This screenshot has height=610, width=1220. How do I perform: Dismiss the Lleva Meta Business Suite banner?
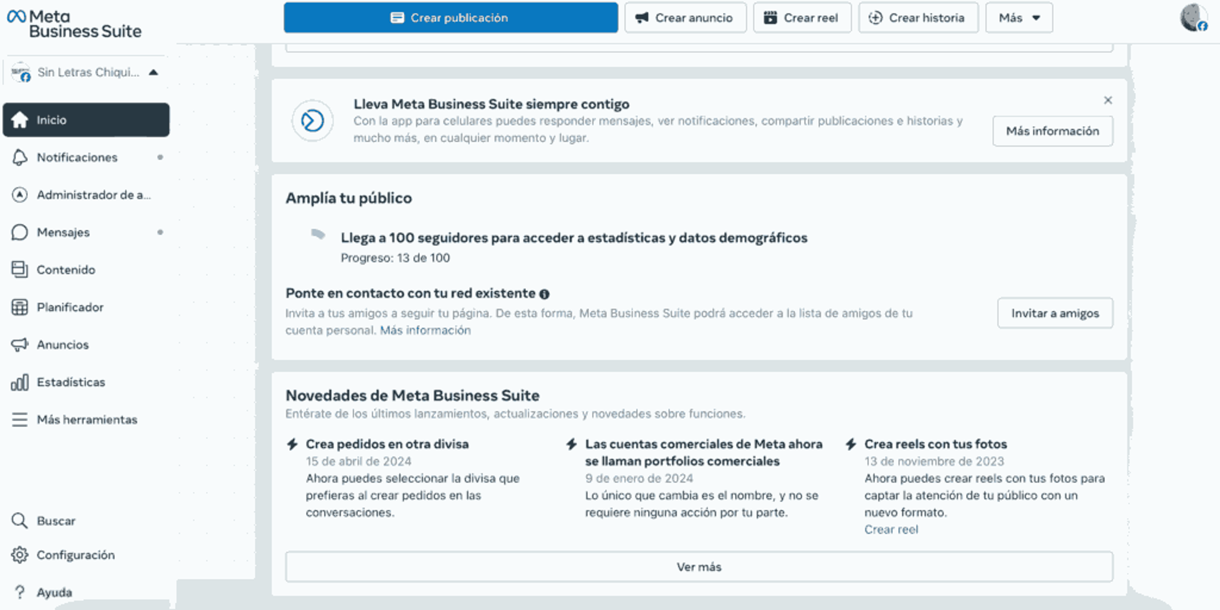pos(1108,100)
